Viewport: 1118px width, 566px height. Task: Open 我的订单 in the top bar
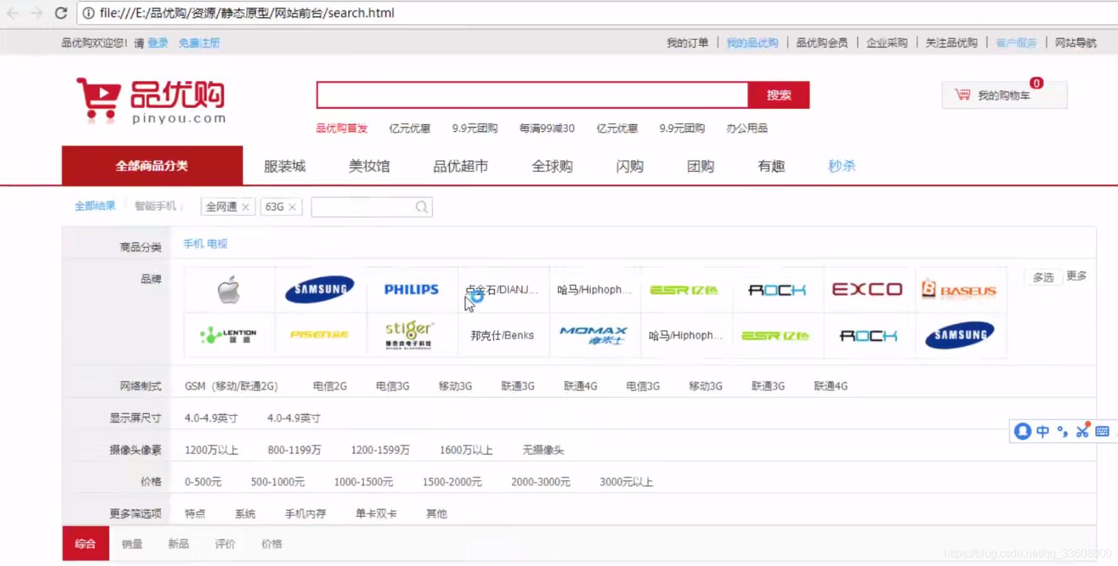click(x=687, y=43)
